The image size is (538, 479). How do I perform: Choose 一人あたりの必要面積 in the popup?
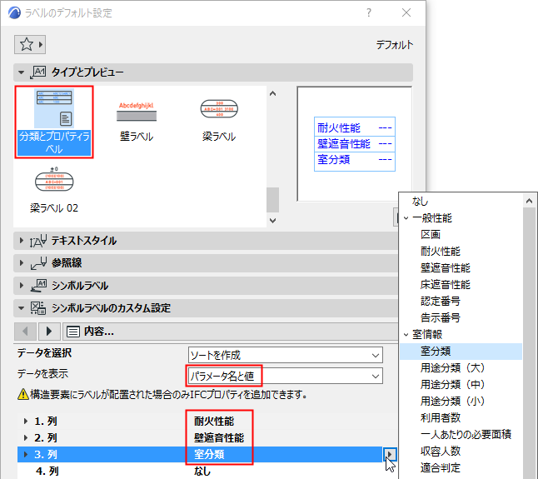point(466,434)
